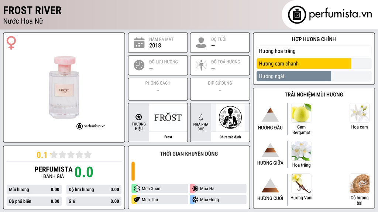Screen dimensions: 378x212
Task: Click the launch year value 2018
Action: coord(155,45)
